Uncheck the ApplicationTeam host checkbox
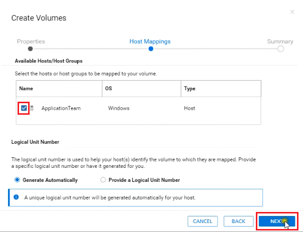 (24, 108)
